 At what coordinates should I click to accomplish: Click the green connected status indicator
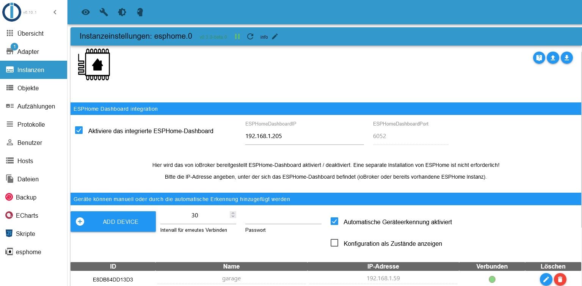[x=492, y=280]
